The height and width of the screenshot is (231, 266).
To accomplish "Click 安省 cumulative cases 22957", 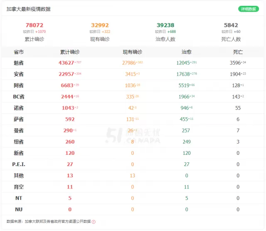I will 66,74.
